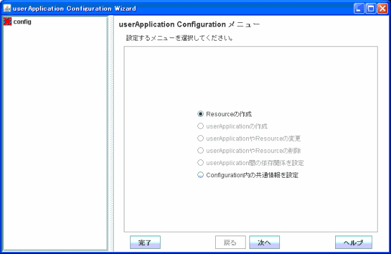The image size is (391, 254).
Task: Click the 完了 button
Action: point(145,243)
